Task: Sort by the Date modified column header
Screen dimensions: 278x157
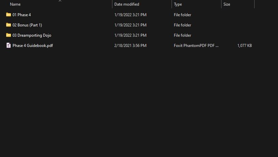Action: pyautogui.click(x=127, y=4)
